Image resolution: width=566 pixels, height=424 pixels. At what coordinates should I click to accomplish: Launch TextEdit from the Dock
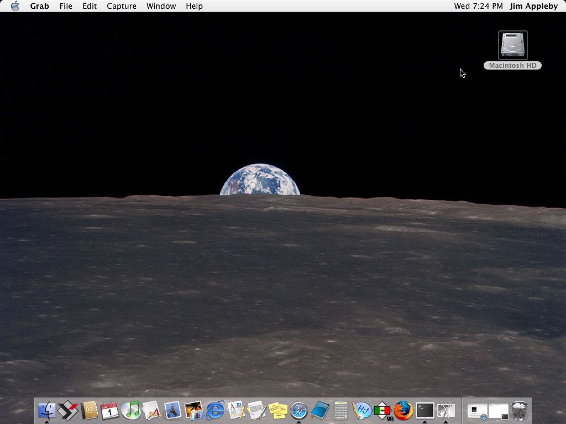click(x=256, y=410)
